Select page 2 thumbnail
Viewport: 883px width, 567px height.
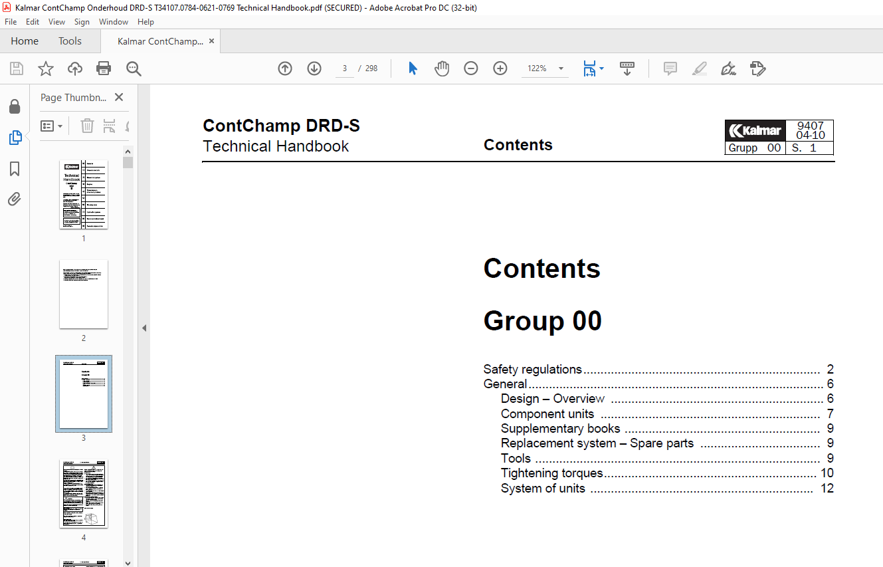pyautogui.click(x=84, y=294)
